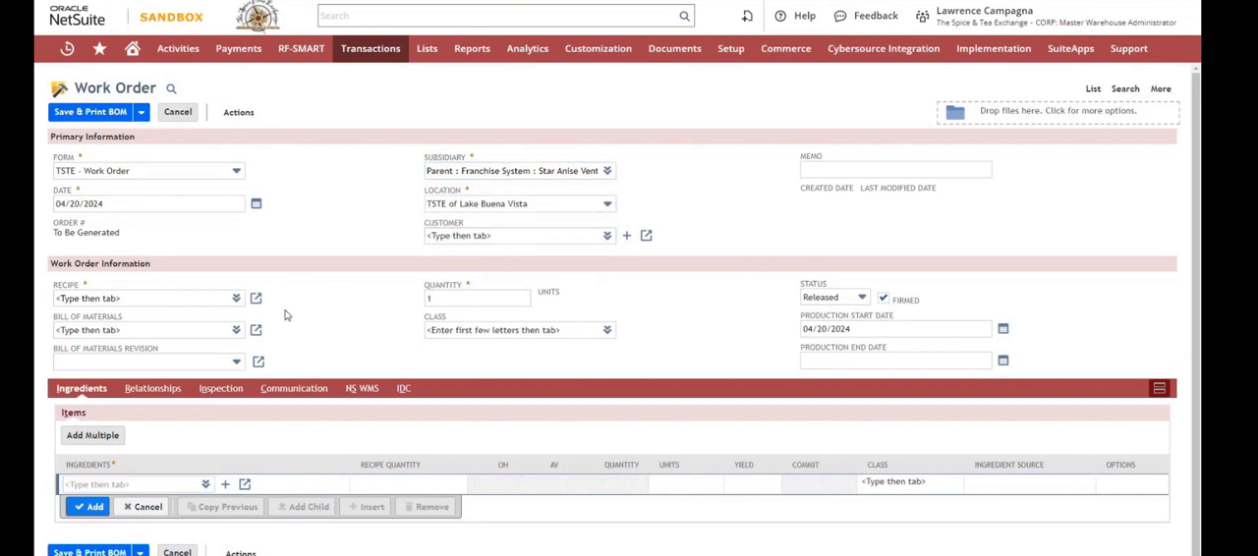Open the Status dropdown
Screen dimensions: 1258x556
click(x=862, y=298)
